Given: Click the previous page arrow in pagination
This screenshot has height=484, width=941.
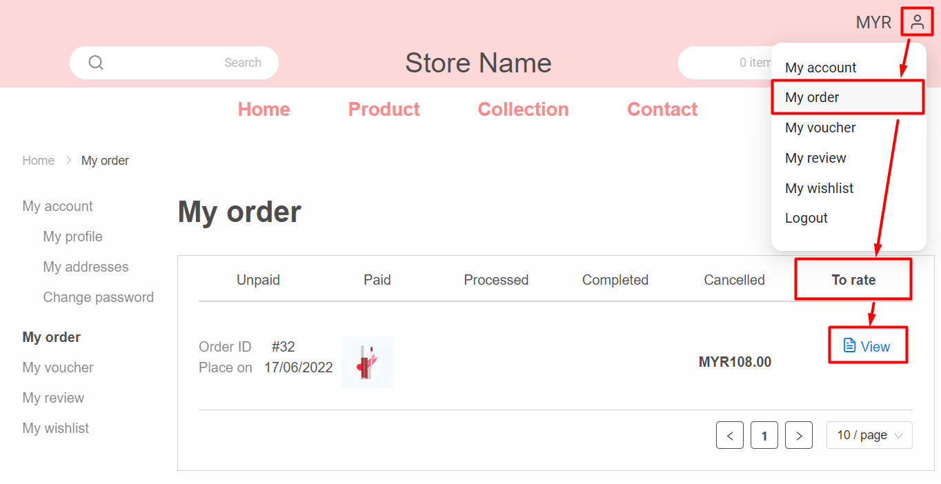Looking at the screenshot, I should click(729, 435).
